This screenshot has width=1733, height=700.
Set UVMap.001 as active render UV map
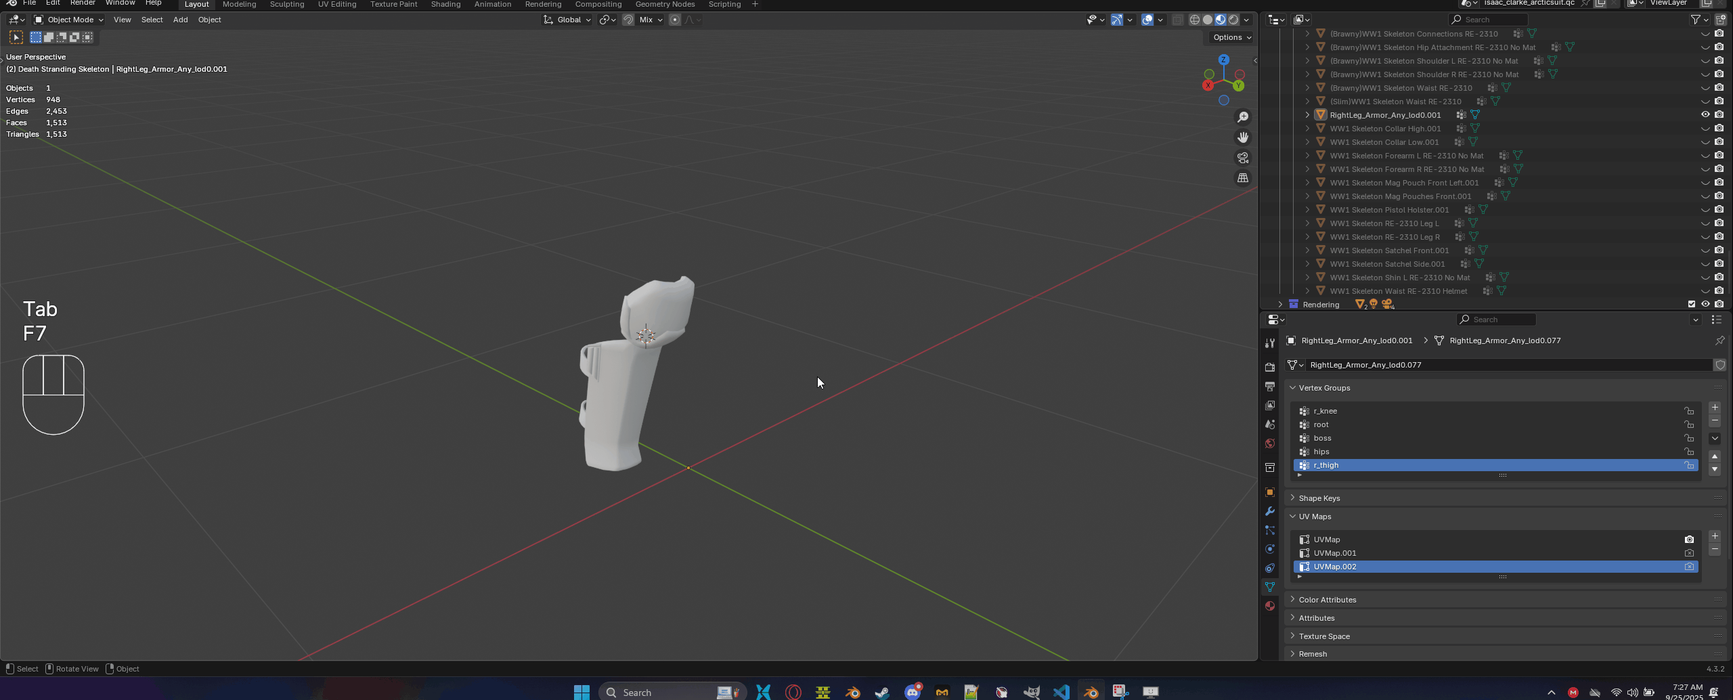tap(1689, 553)
